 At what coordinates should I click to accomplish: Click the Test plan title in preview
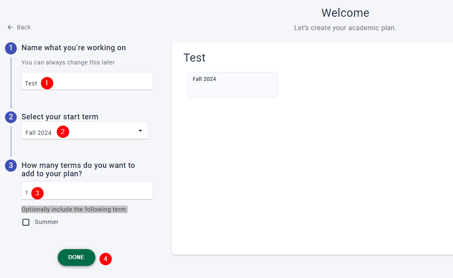(195, 58)
